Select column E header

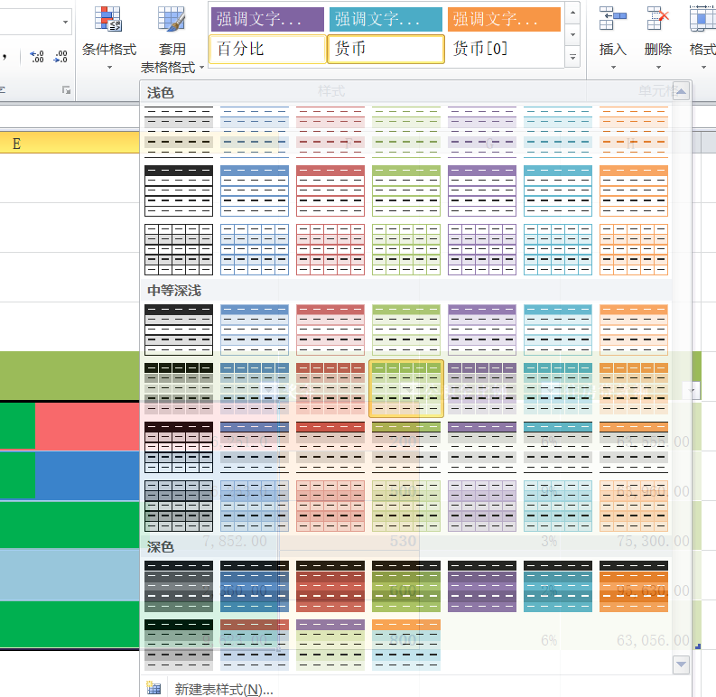pos(16,144)
